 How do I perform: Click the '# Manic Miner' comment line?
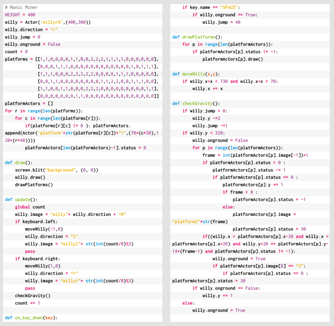pos(21,7)
